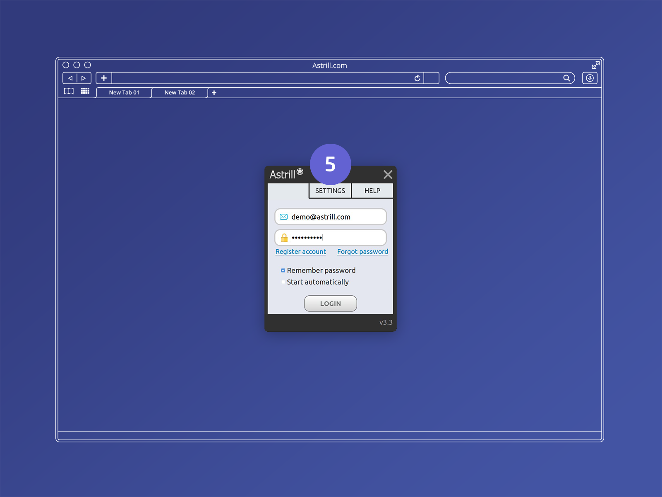Focus the password input field
Viewport: 662px width, 497px height.
click(331, 238)
